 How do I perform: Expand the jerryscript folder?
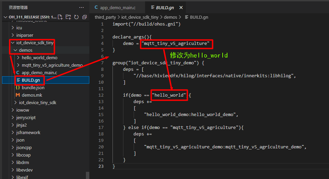point(13,117)
